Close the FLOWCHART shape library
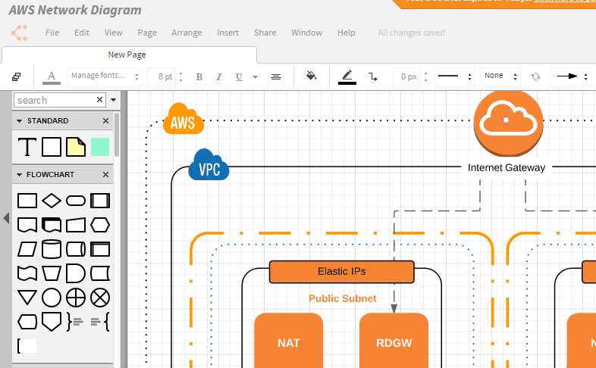The height and width of the screenshot is (368, 596). pyautogui.click(x=105, y=175)
